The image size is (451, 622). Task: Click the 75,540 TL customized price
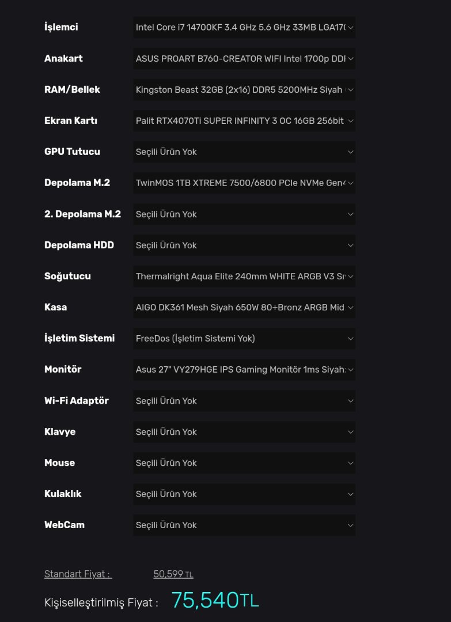[x=215, y=600]
